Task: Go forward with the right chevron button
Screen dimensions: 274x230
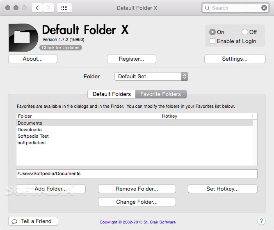Action: tap(48, 8)
